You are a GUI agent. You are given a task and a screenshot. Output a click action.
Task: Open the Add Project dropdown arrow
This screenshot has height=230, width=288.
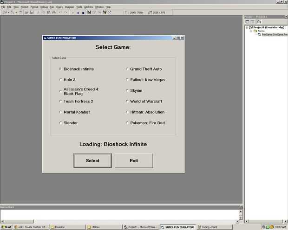(8, 13)
